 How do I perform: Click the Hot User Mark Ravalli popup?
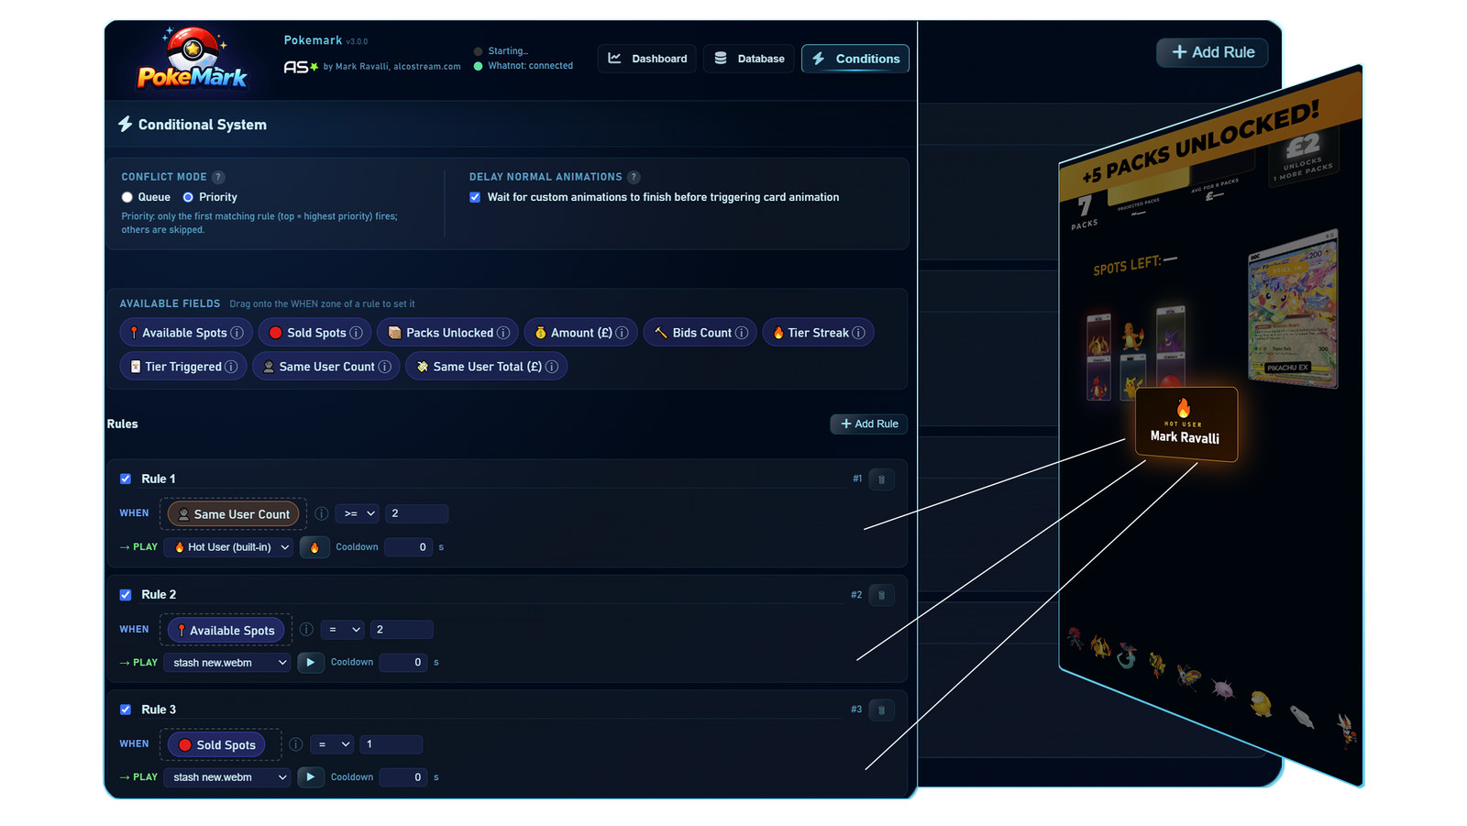click(x=1186, y=424)
